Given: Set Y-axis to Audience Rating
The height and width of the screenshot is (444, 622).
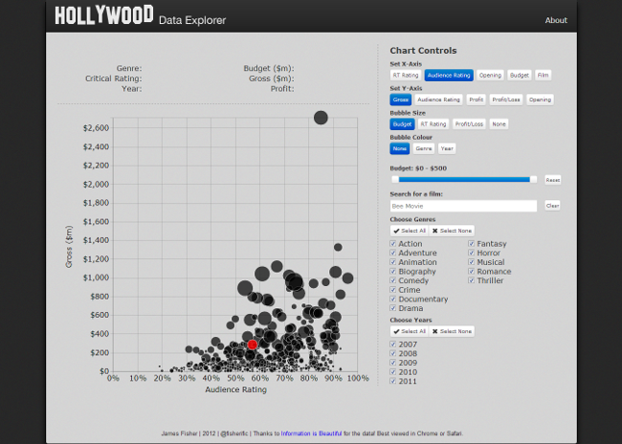Looking at the screenshot, I should point(438,100).
